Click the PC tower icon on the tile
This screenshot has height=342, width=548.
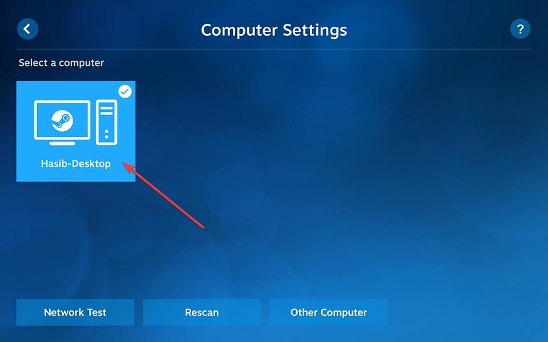[107, 122]
